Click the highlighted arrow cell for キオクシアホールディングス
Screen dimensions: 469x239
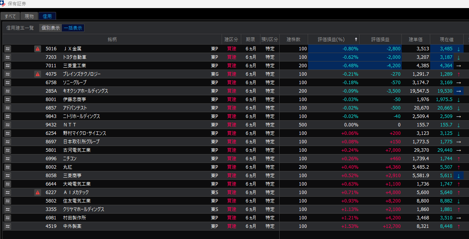coord(458,91)
